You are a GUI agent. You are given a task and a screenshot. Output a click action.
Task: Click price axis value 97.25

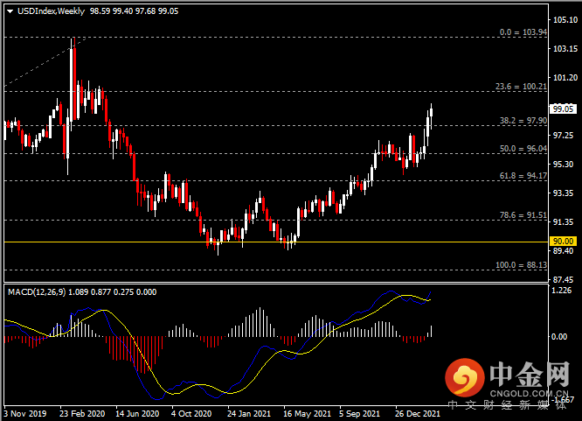(x=563, y=136)
